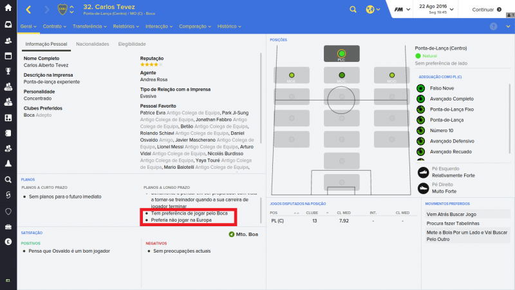Select the PLC position on the pitch
The image size is (515, 290).
click(341, 54)
